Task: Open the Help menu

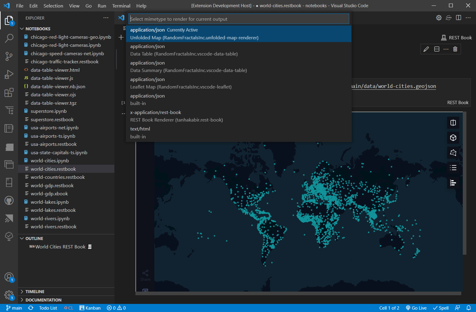Action: pyautogui.click(x=141, y=6)
